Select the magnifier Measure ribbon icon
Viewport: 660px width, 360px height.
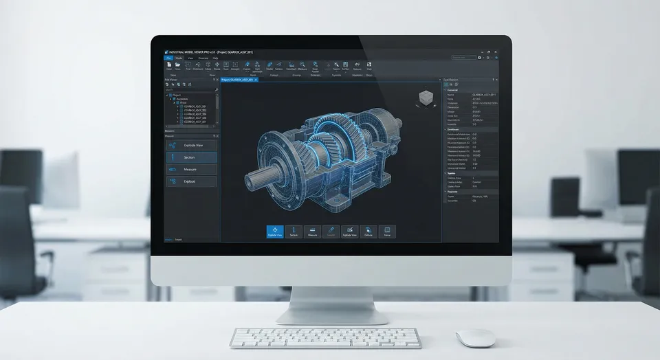[302, 65]
